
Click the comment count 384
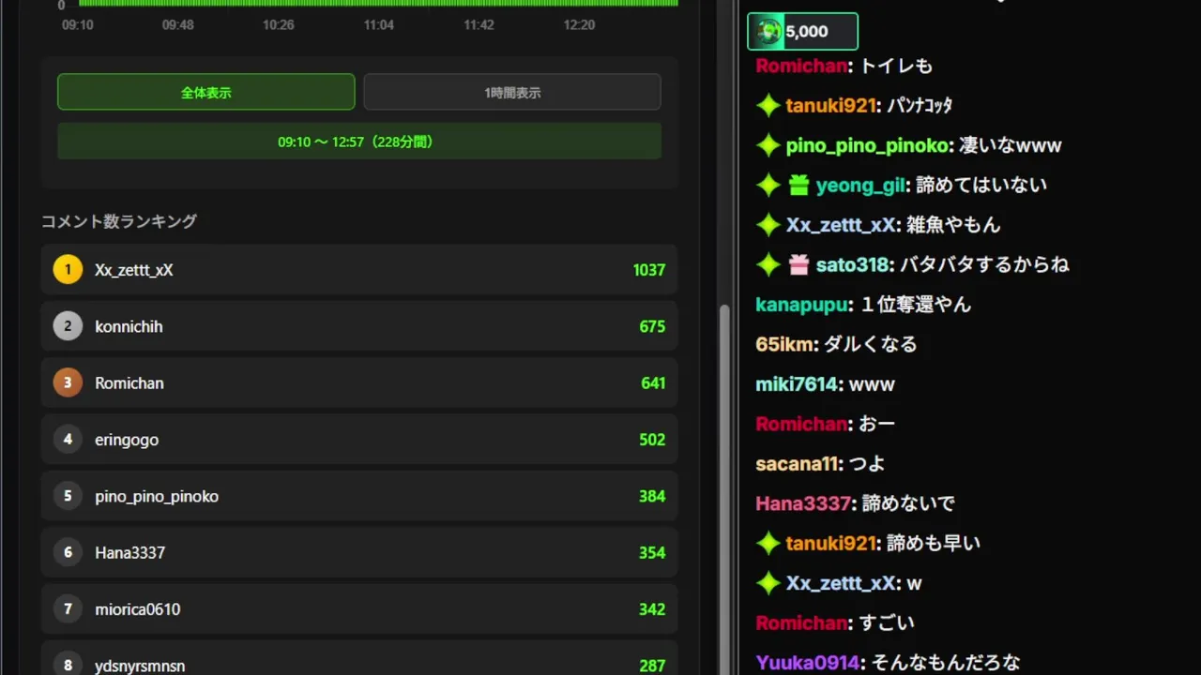click(x=652, y=496)
